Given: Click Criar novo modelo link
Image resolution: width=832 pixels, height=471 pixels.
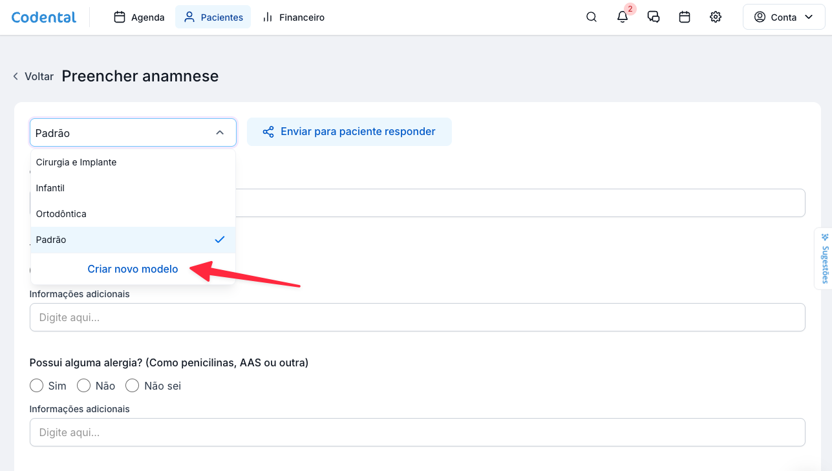Looking at the screenshot, I should [133, 269].
